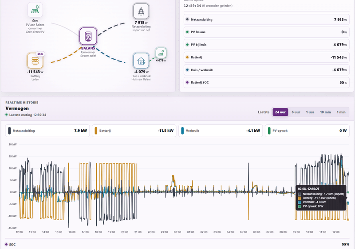Viewport: 355px width, 249px height.
Task: Click the 20 kW y-axis label
Action: tap(13, 144)
